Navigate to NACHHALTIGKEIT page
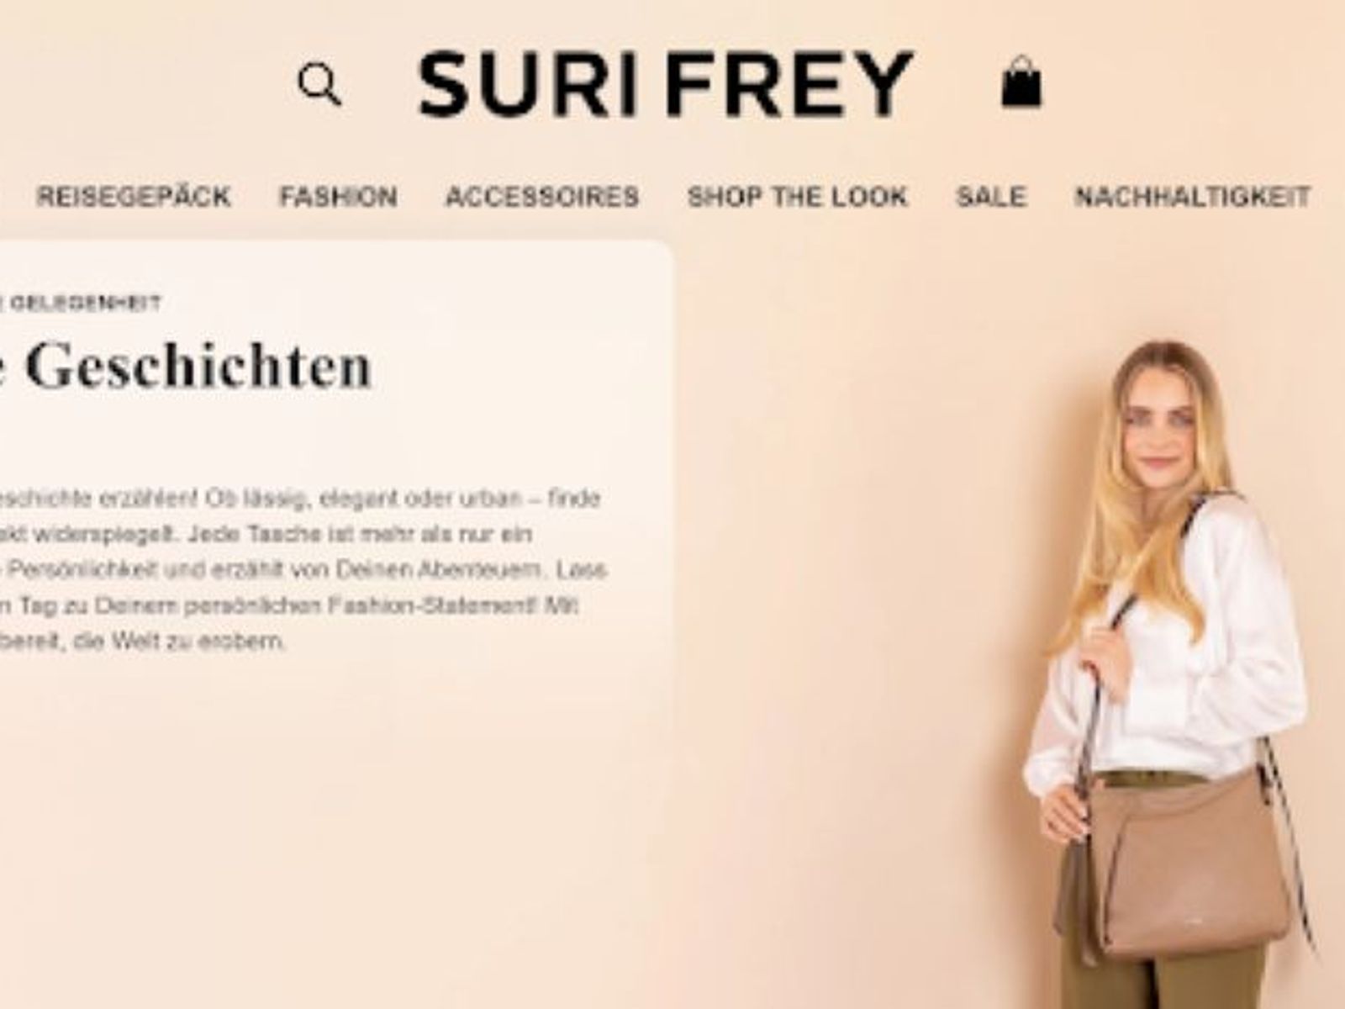This screenshot has height=1009, width=1345. point(1193,197)
